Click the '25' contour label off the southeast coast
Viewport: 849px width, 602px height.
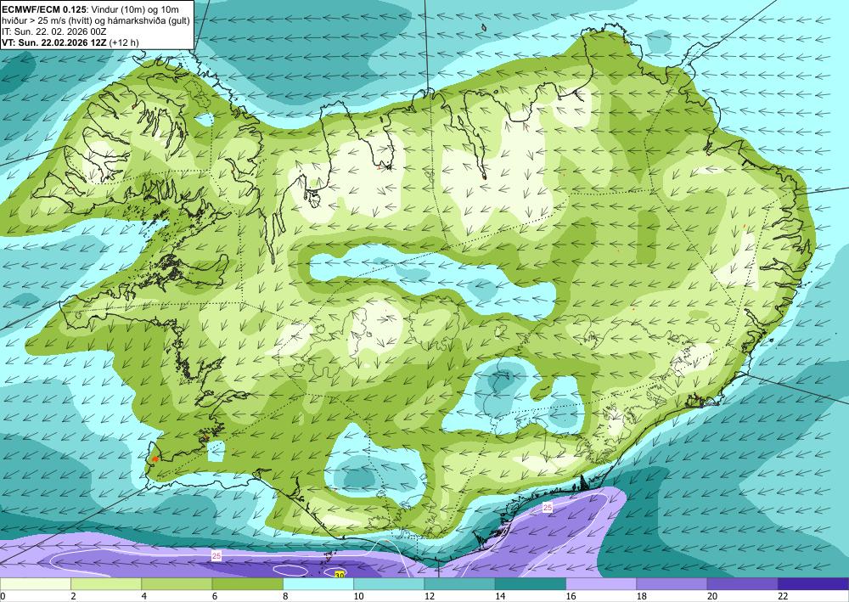tap(548, 508)
